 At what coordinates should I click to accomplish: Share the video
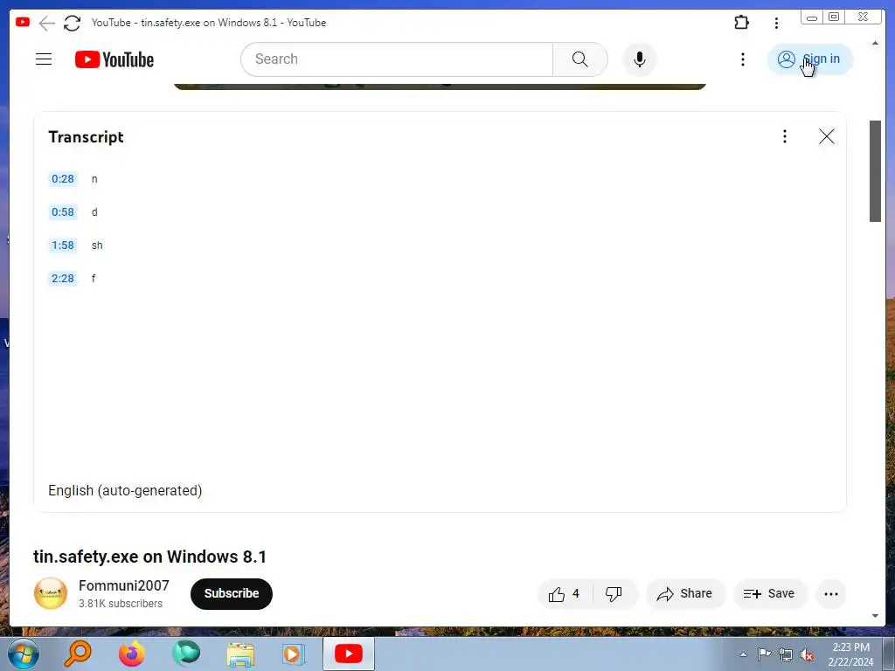[685, 594]
